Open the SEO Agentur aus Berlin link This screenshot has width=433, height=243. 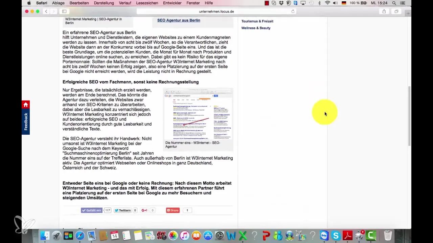tap(179, 20)
